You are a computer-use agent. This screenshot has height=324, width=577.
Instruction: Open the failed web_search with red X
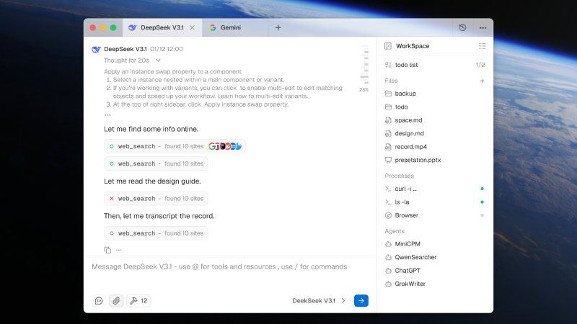156,199
